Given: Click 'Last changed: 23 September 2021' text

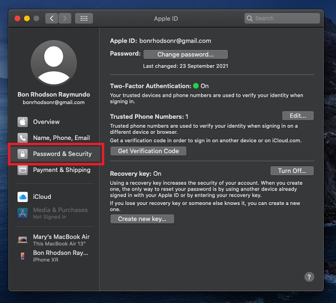Looking at the screenshot, I should click(185, 66).
